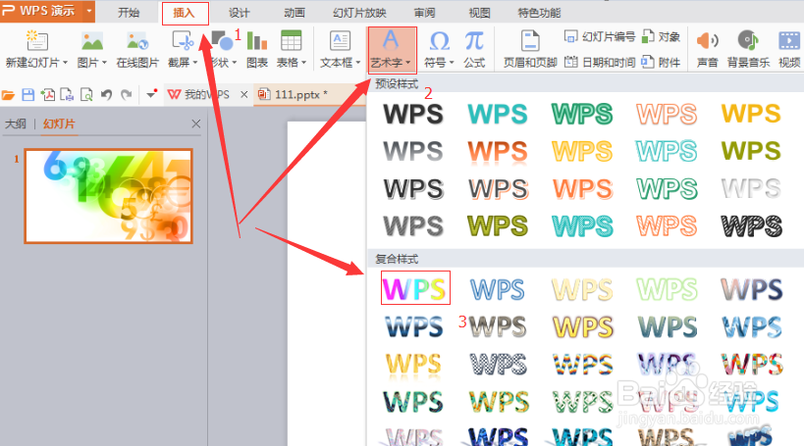Click the Open folder icon in quick toolbar
This screenshot has height=446, width=804.
pos(8,95)
